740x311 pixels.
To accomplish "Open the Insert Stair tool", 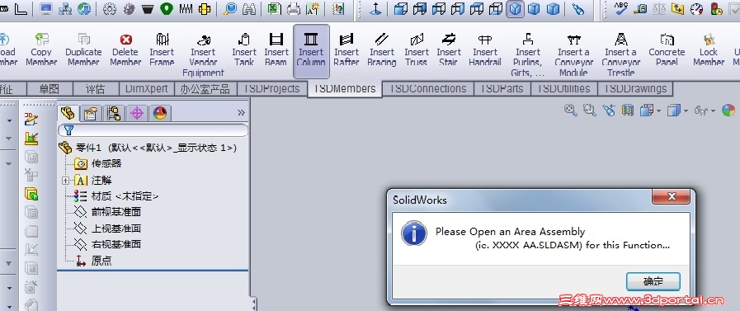I will coord(449,49).
